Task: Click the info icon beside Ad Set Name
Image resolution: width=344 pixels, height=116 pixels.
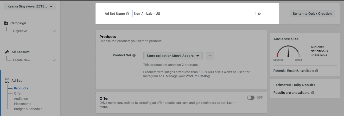Action: tap(128, 14)
